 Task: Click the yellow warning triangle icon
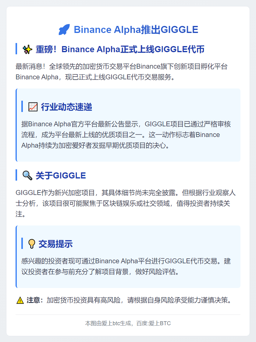(x=20, y=301)
